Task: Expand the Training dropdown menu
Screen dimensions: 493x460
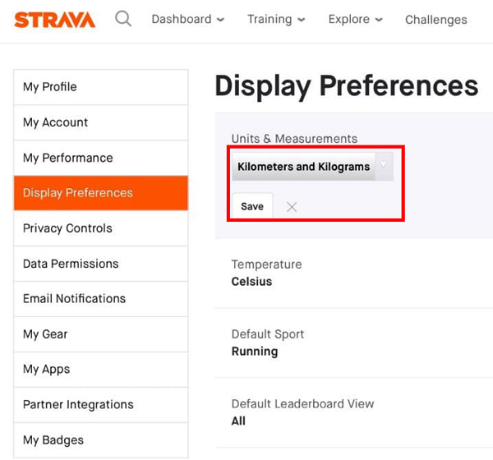Action: click(x=276, y=19)
